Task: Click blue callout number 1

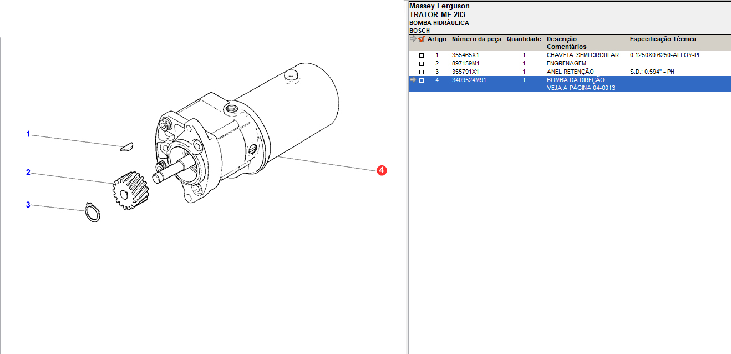Action: pos(28,134)
